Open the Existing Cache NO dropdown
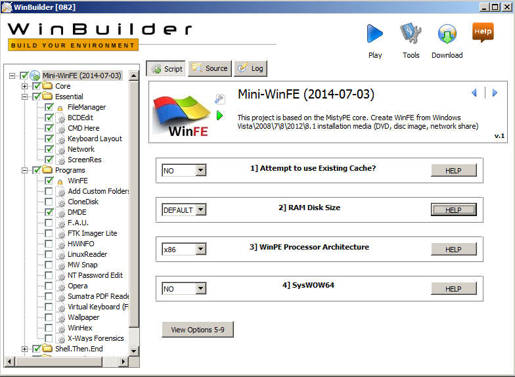Image resolution: width=515 pixels, height=377 pixels. [201, 171]
